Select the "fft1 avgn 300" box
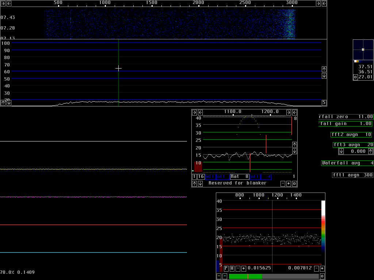Screen dimensions: 374x280 coord(352,175)
